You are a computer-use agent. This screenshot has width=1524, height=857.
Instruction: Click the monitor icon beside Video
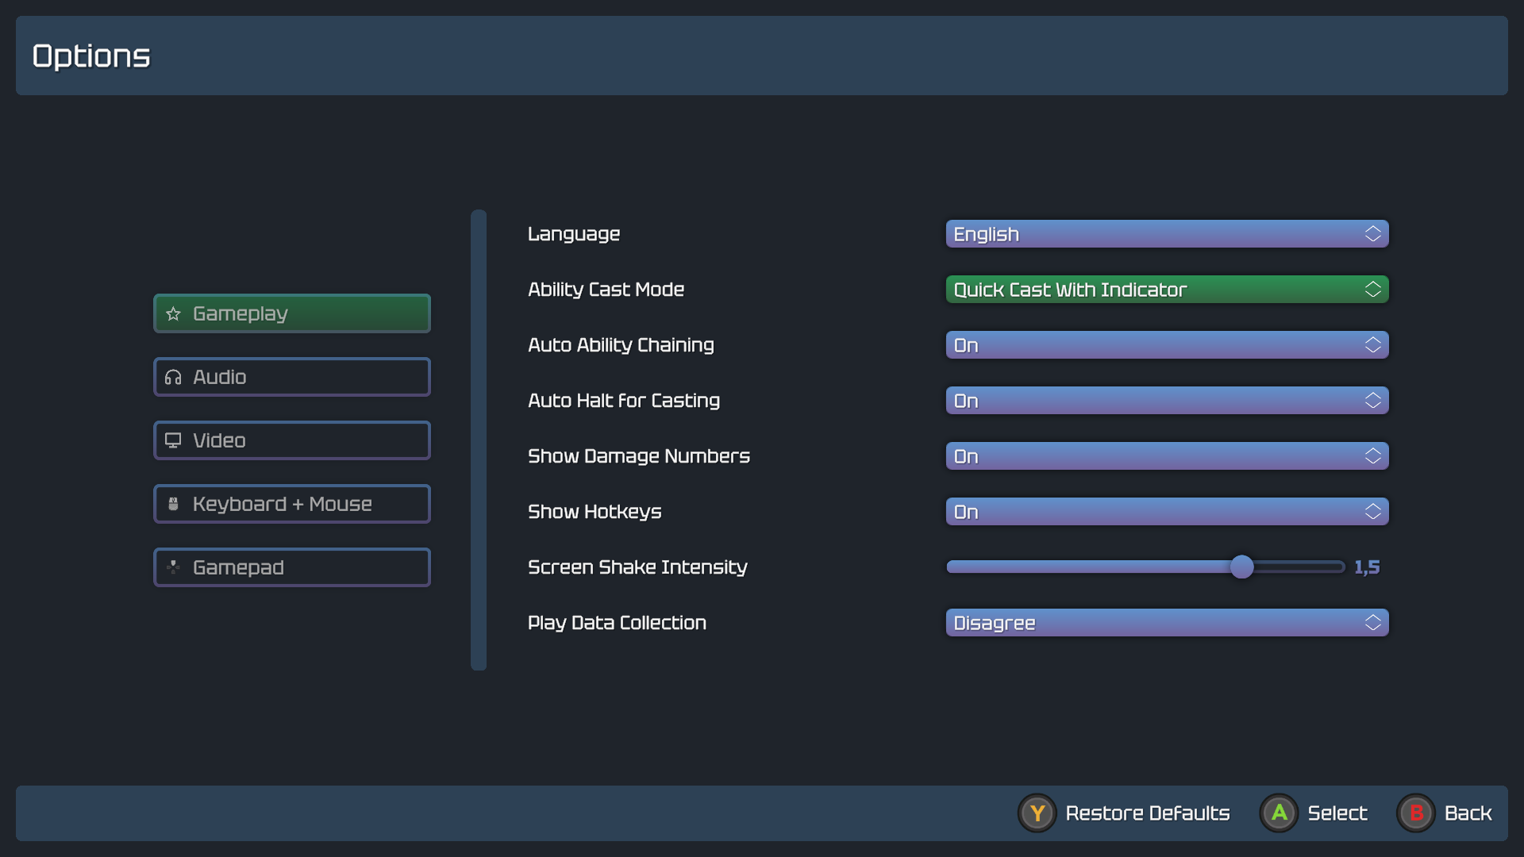[x=173, y=440]
